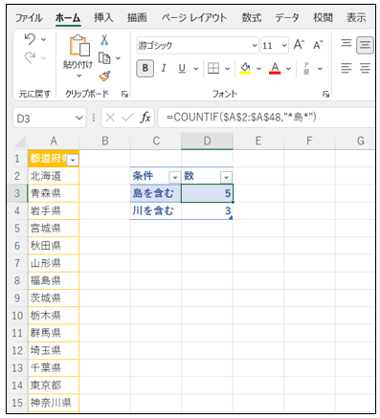Image resolution: width=380 pixels, height=418 pixels.
Task: Click the top vertical align icon
Action: coord(346,43)
